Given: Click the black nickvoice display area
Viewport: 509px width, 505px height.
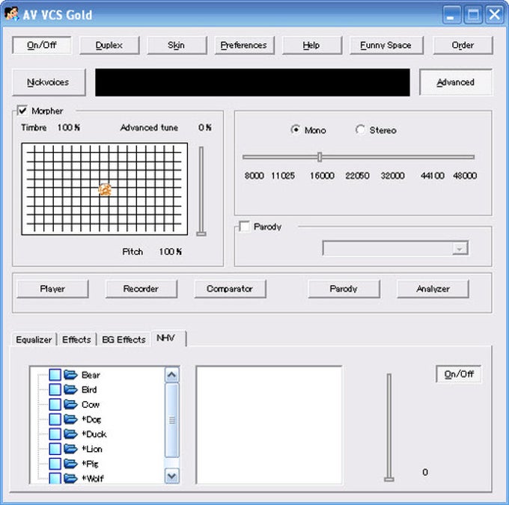Looking at the screenshot, I should 252,82.
